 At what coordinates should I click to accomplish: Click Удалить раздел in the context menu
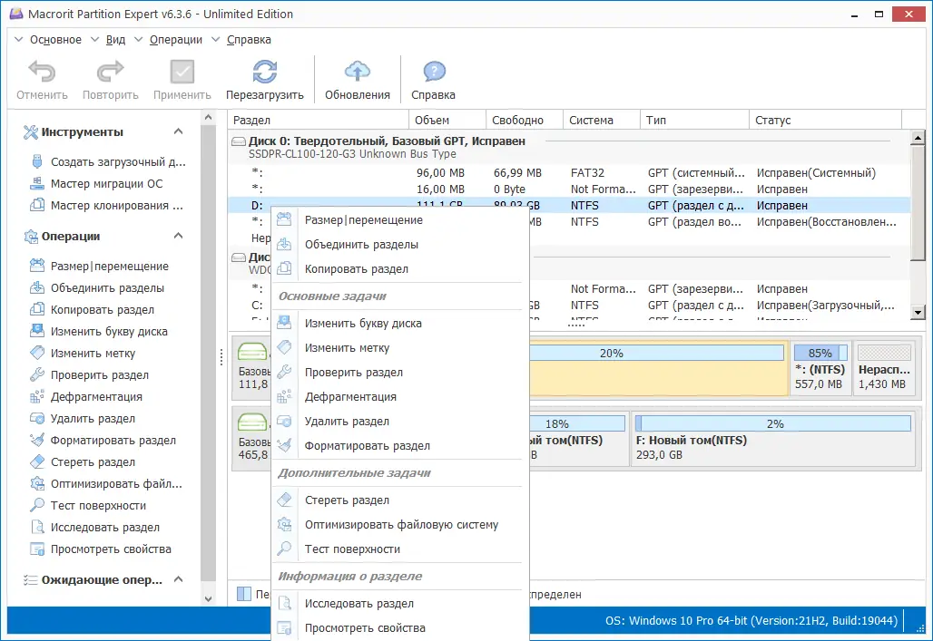pos(347,422)
